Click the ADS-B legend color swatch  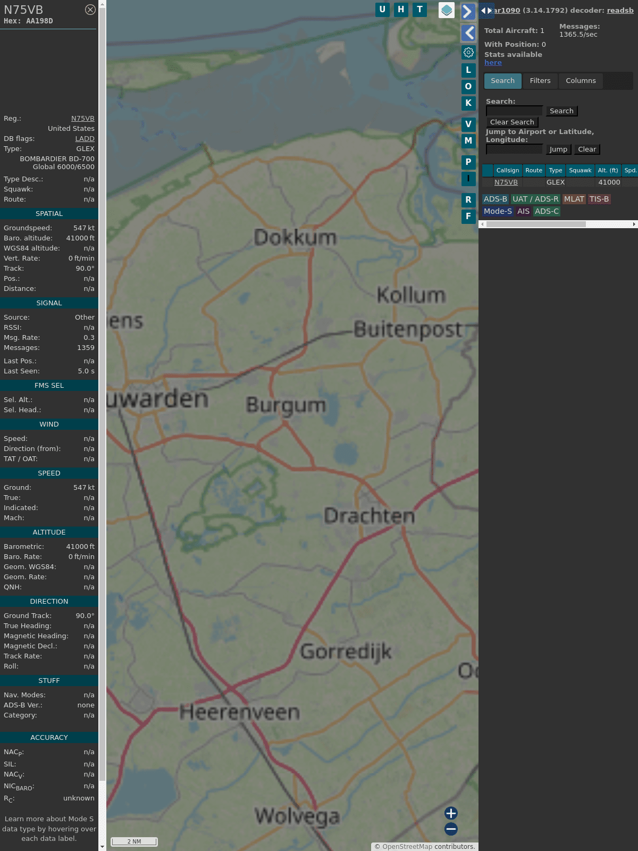click(496, 199)
